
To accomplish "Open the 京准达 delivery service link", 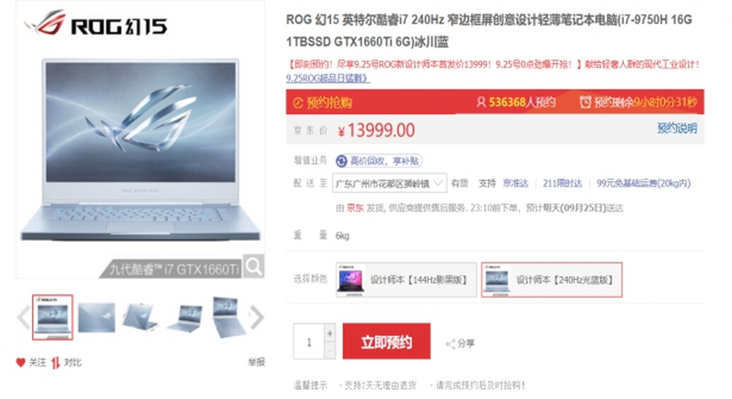I will (515, 183).
